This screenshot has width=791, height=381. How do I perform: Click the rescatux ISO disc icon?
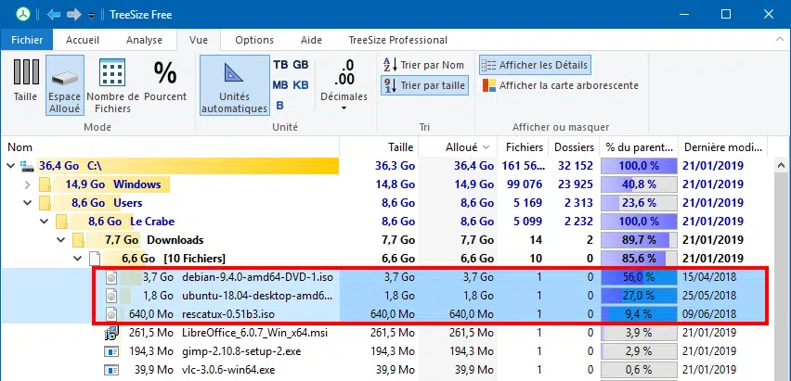point(111,314)
